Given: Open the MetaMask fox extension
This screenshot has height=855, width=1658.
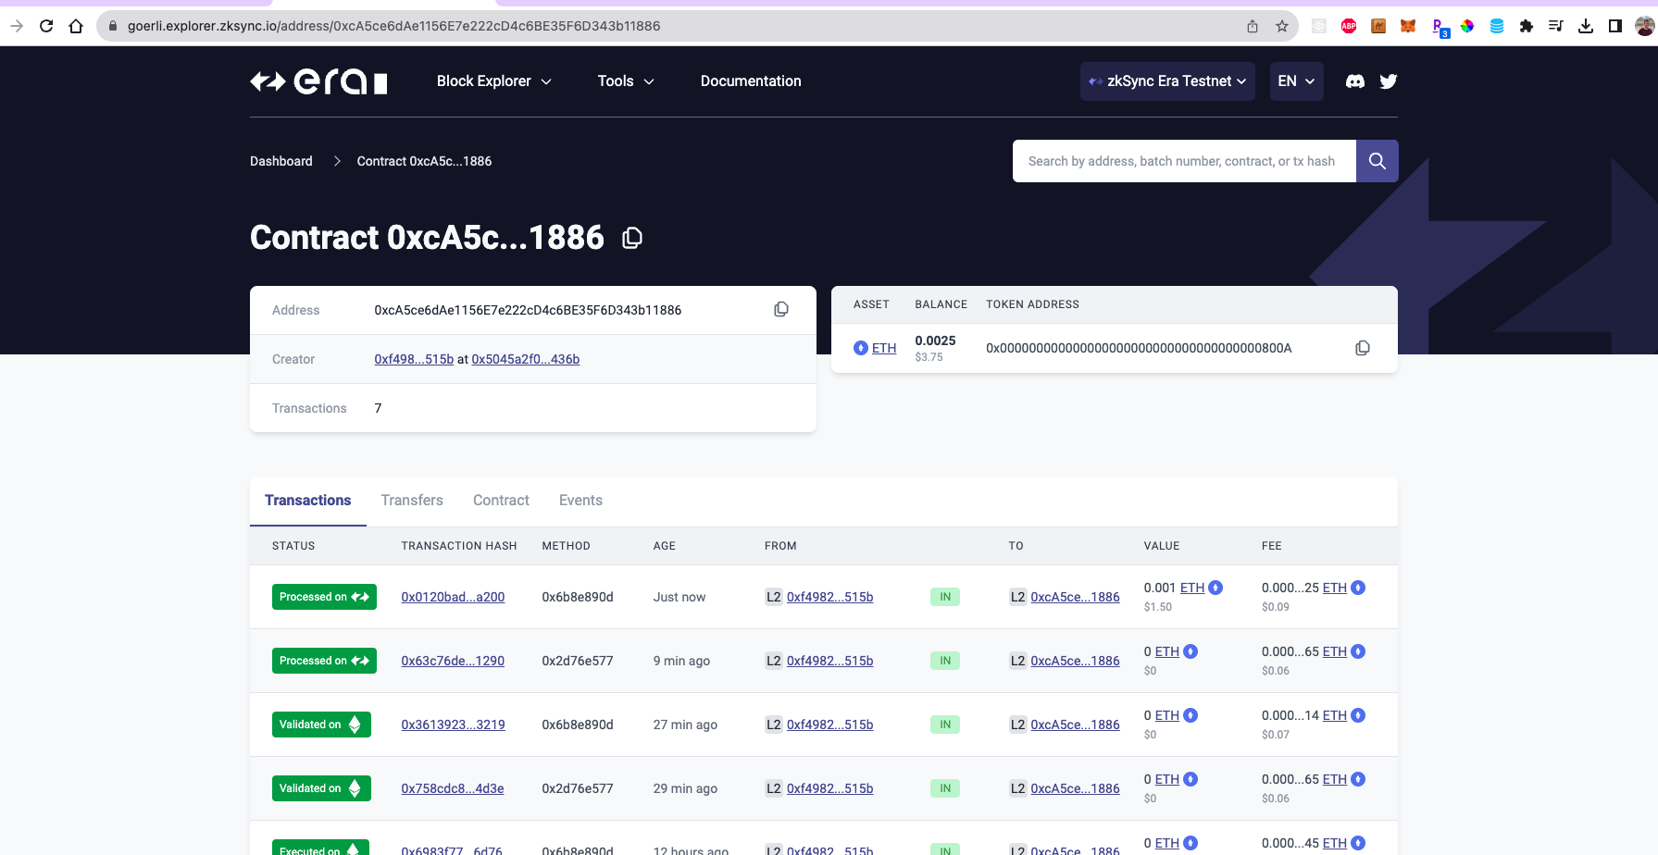Looking at the screenshot, I should coord(1408,26).
